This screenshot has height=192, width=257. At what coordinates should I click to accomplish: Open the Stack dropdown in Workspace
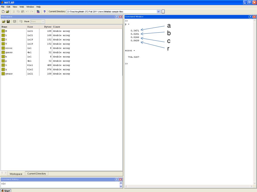click(43, 21)
